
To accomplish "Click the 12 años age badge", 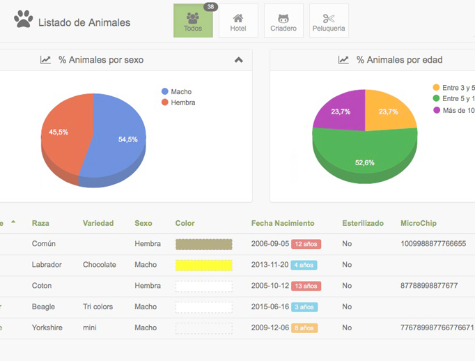I will (306, 245).
